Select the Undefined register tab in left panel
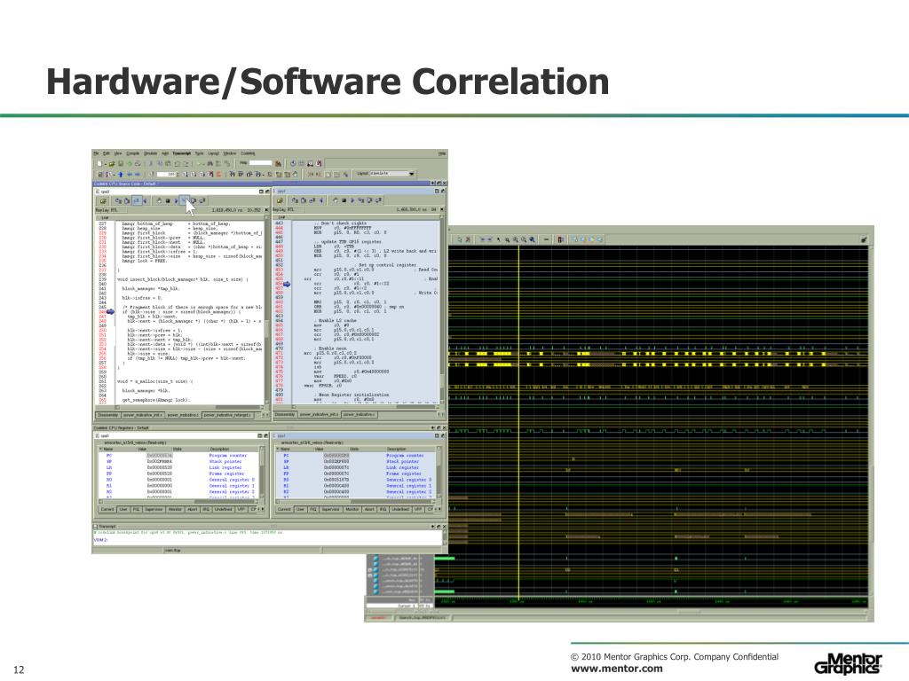Image resolution: width=909 pixels, height=681 pixels. 222,510
